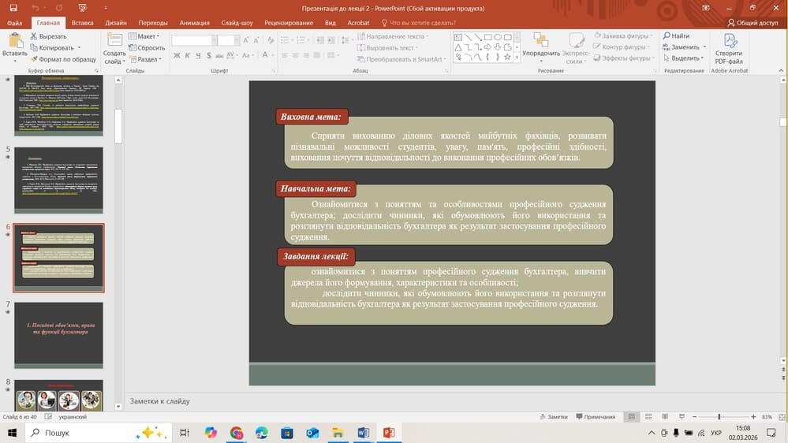Click the zoom slider in status bar
The height and width of the screenshot is (443, 788).
click(719, 416)
